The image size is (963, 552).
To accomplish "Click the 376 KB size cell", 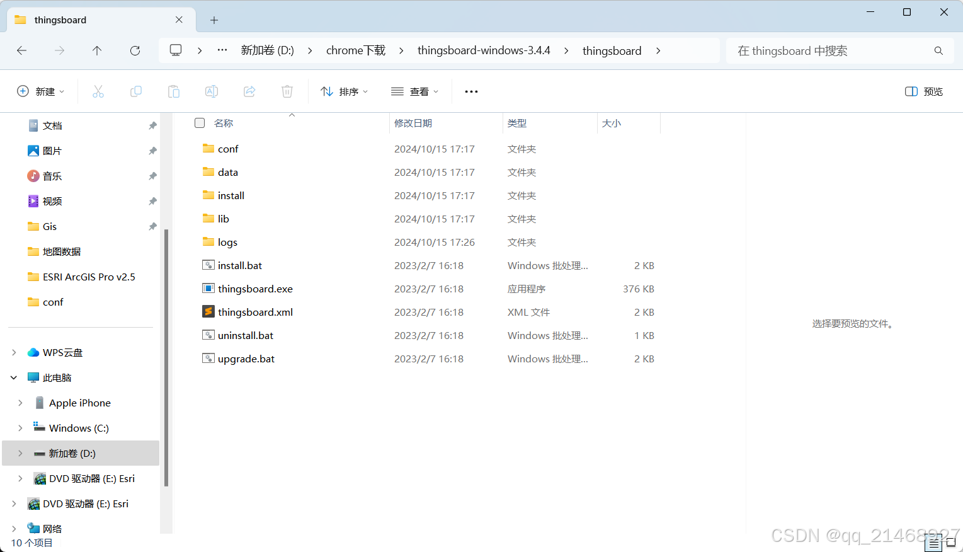I will [x=639, y=289].
